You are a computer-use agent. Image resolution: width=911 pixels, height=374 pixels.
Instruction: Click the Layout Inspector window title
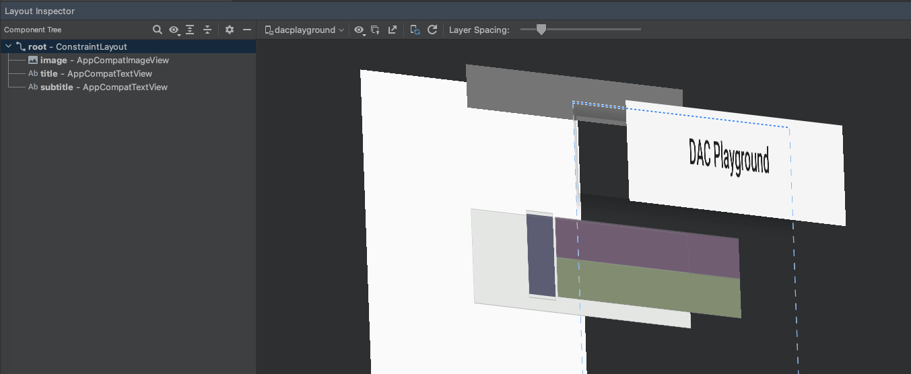[x=40, y=11]
